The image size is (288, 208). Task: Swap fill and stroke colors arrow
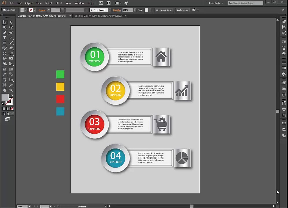(x=12, y=95)
